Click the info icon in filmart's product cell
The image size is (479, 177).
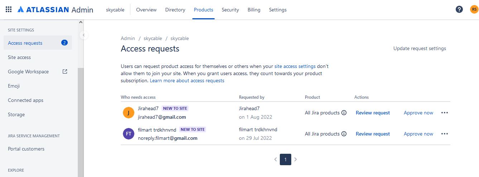tap(344, 134)
